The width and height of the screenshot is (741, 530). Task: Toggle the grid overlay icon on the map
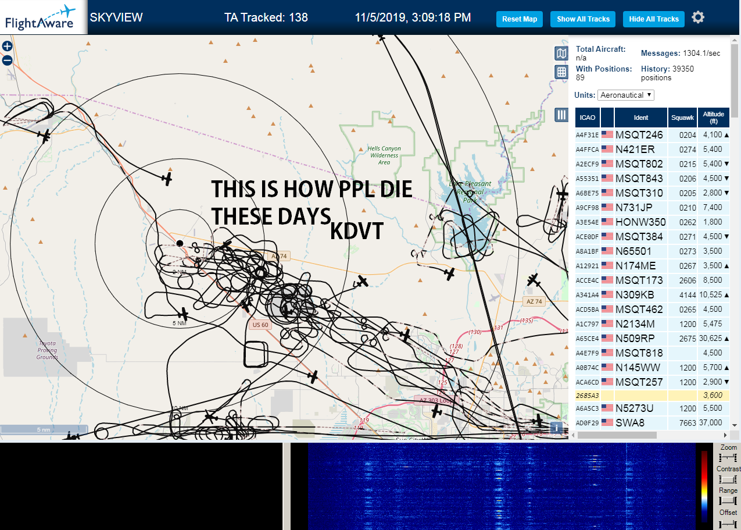click(x=561, y=72)
